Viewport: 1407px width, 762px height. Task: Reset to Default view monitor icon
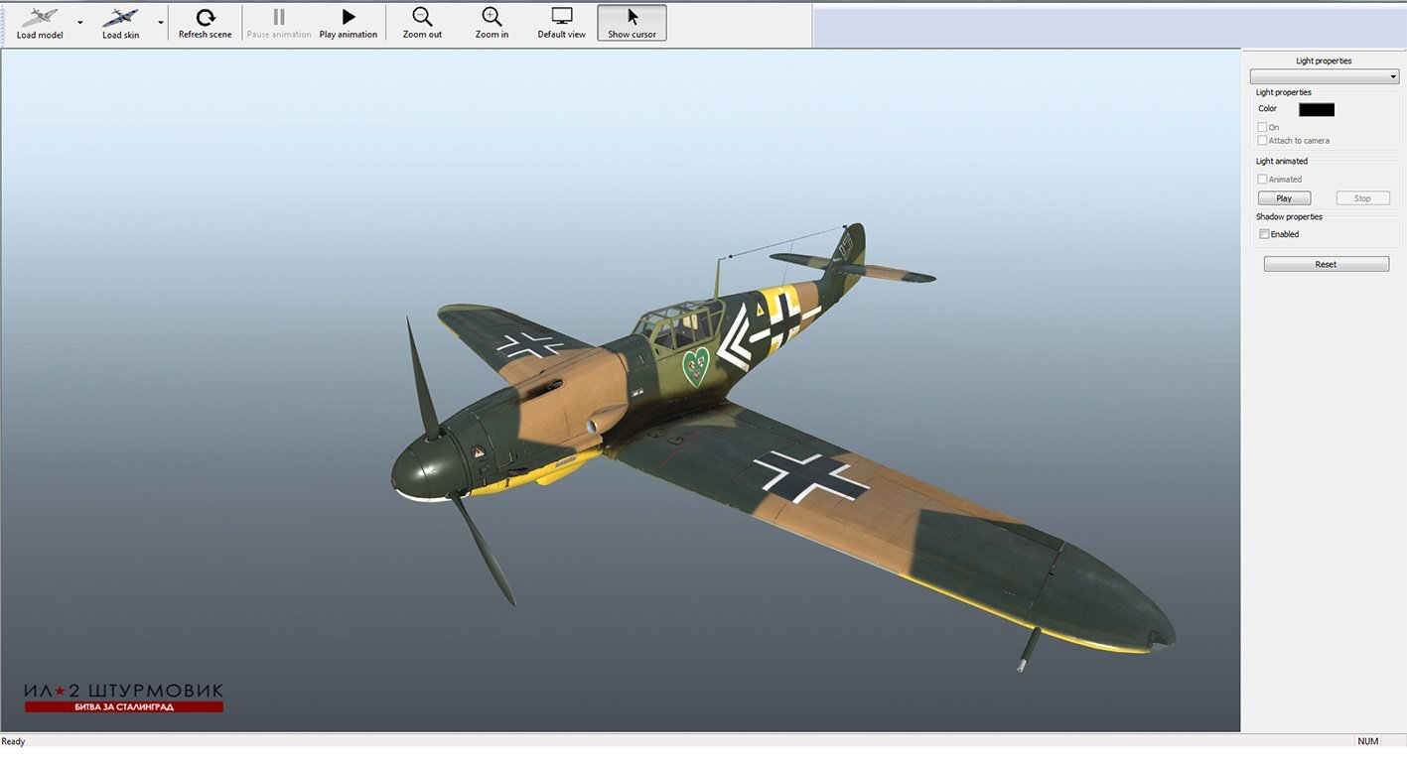[562, 17]
